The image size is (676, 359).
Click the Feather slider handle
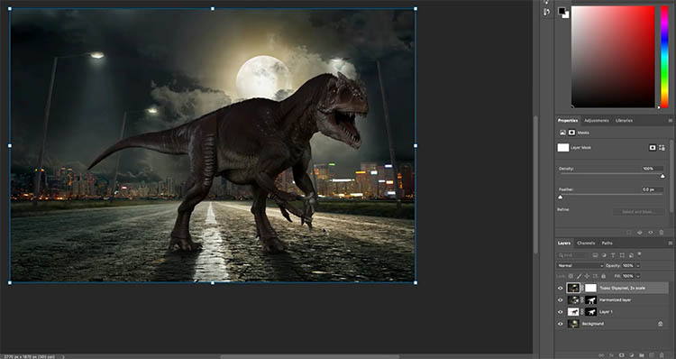[x=561, y=197]
